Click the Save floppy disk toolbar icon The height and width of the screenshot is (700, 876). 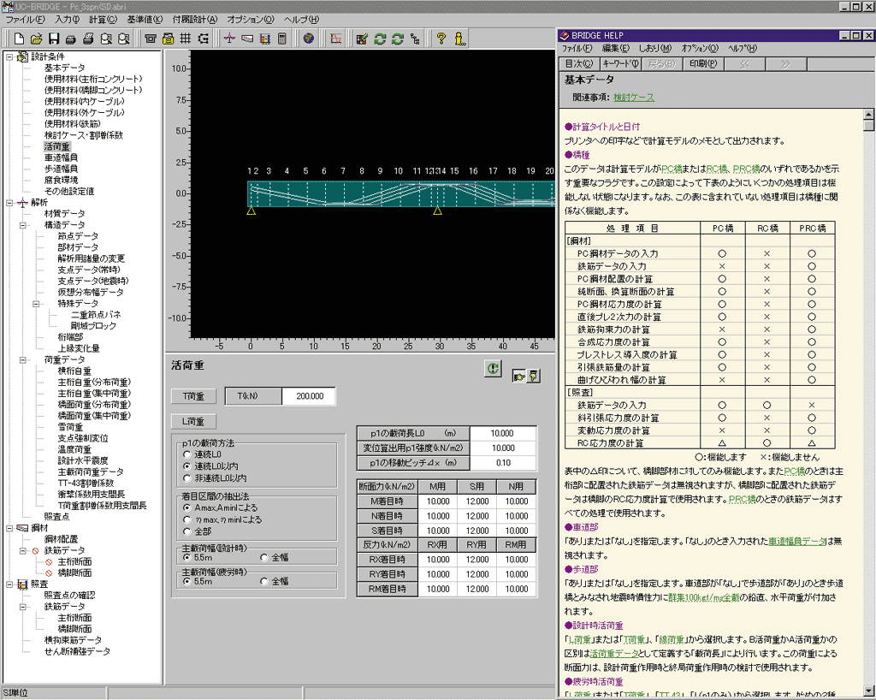click(54, 39)
